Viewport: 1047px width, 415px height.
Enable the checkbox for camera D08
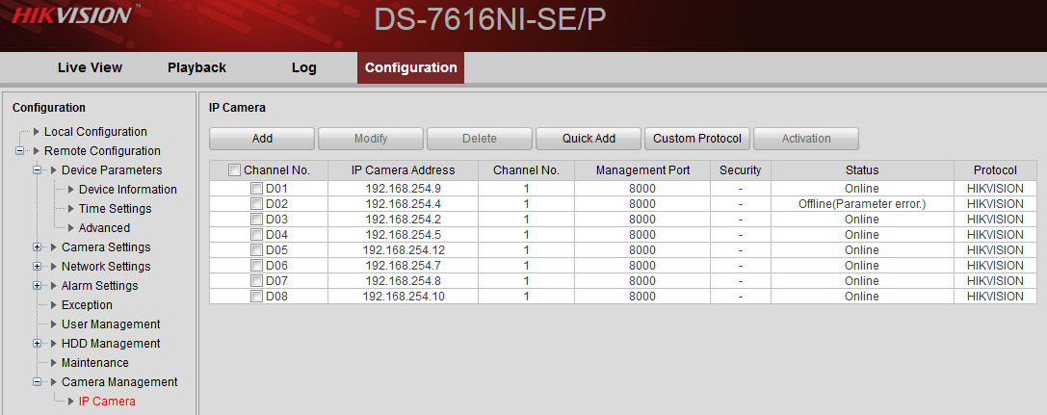pos(256,297)
